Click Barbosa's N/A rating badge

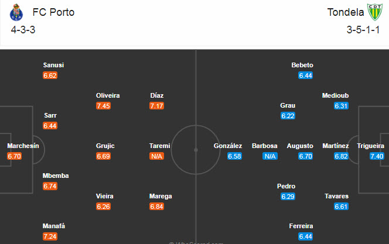pyautogui.click(x=270, y=156)
